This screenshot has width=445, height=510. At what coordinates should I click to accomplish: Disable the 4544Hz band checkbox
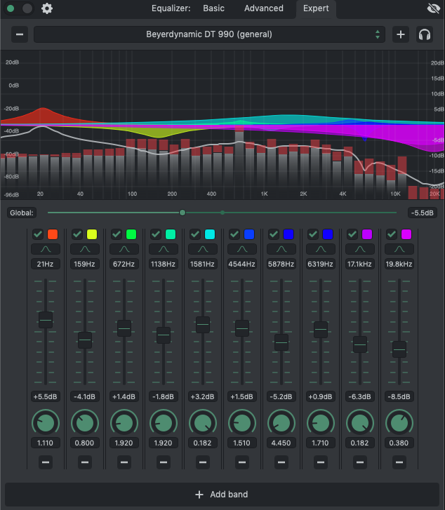234,234
